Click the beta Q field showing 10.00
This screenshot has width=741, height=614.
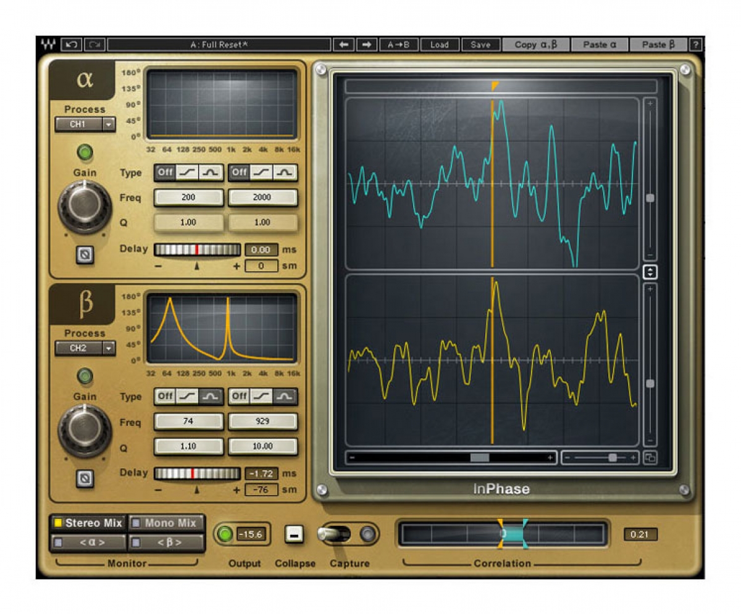[x=262, y=446]
